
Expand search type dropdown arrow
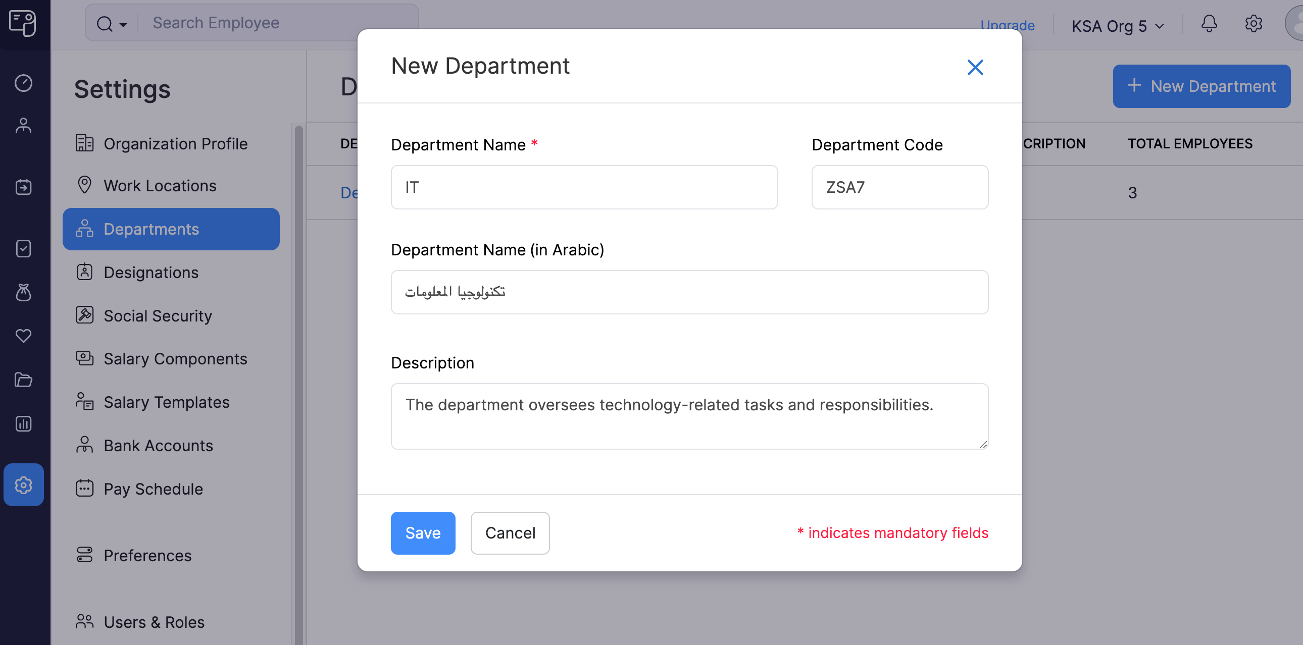pos(123,24)
